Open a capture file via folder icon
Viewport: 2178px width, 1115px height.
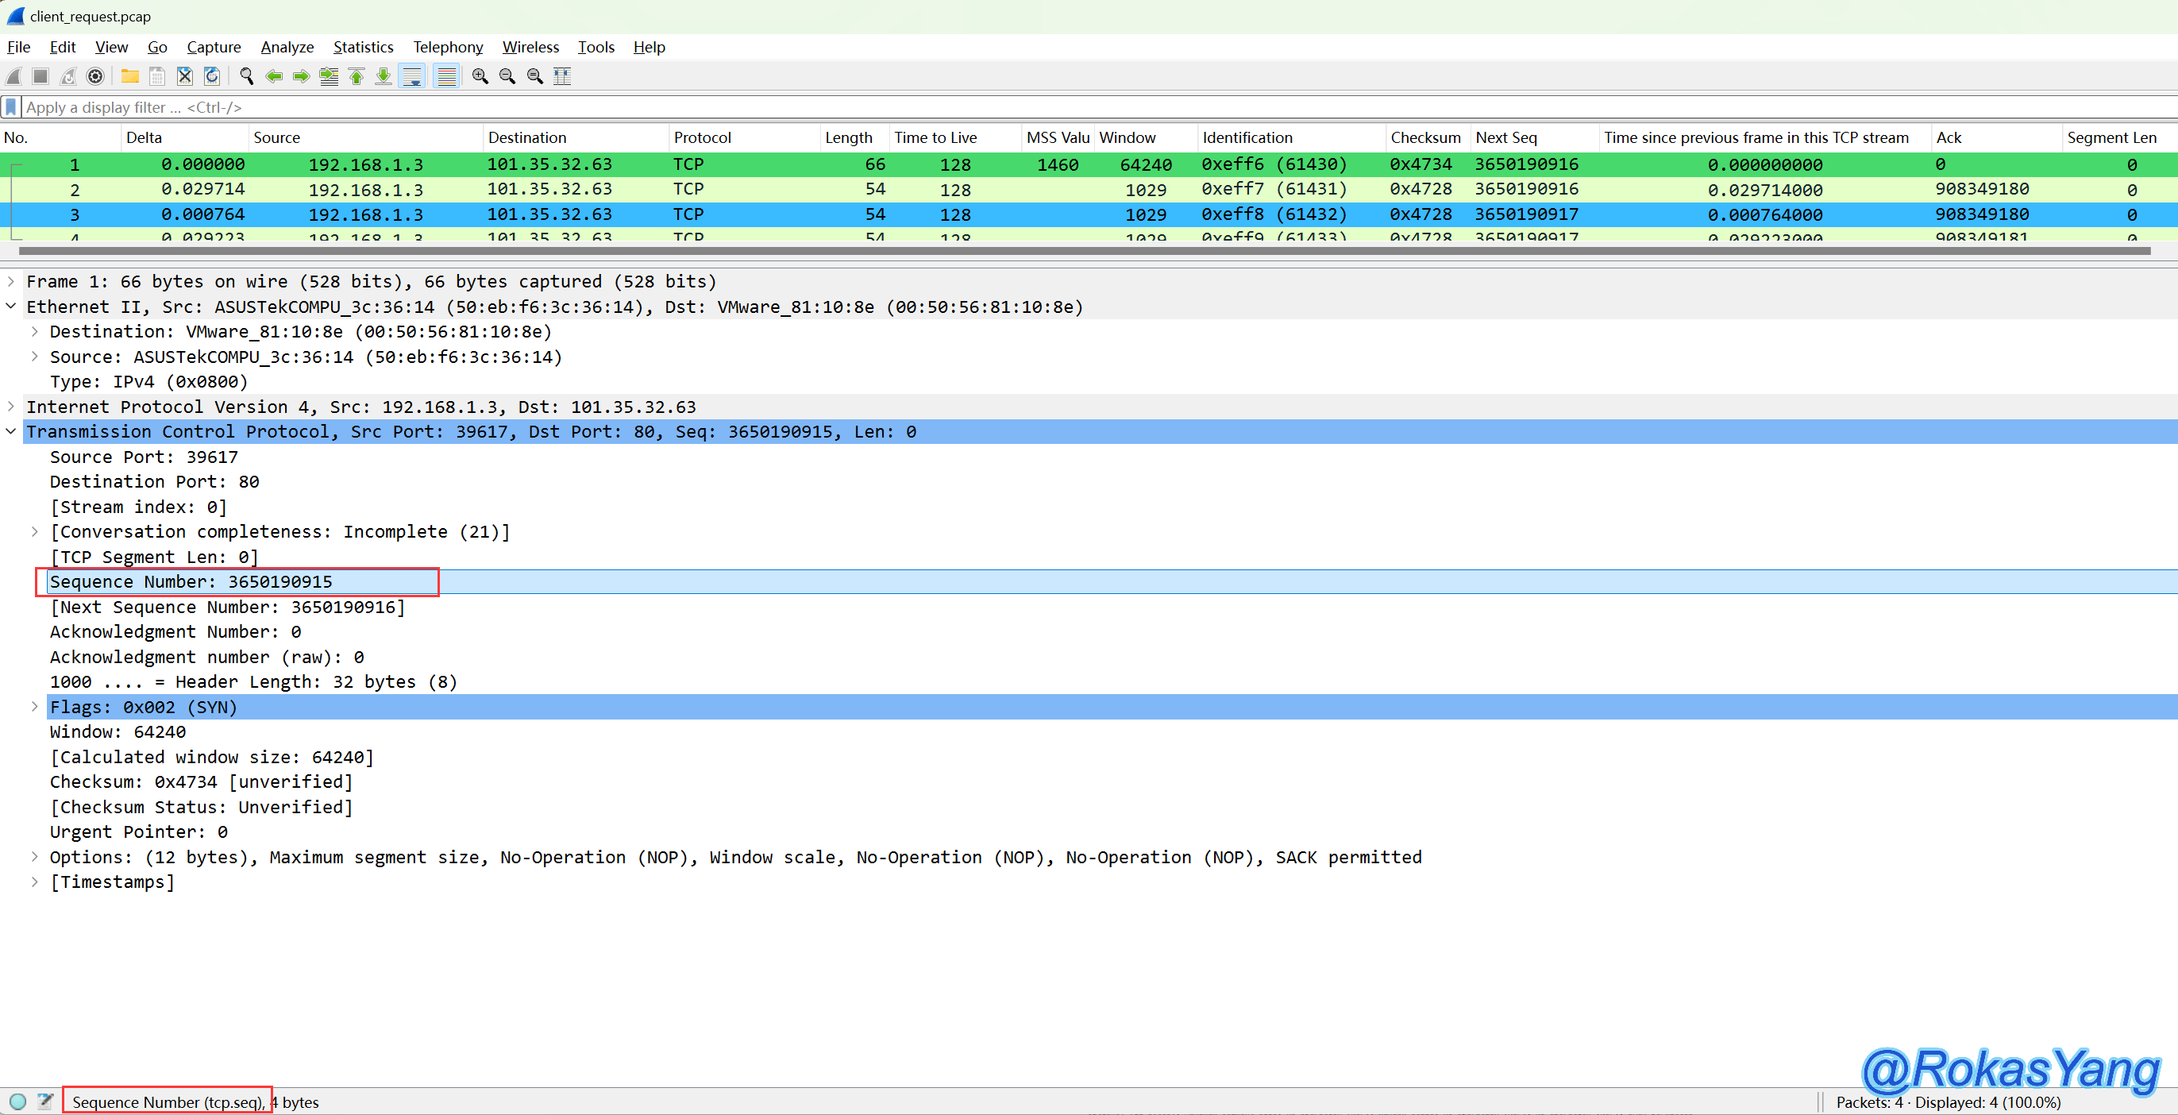129,76
